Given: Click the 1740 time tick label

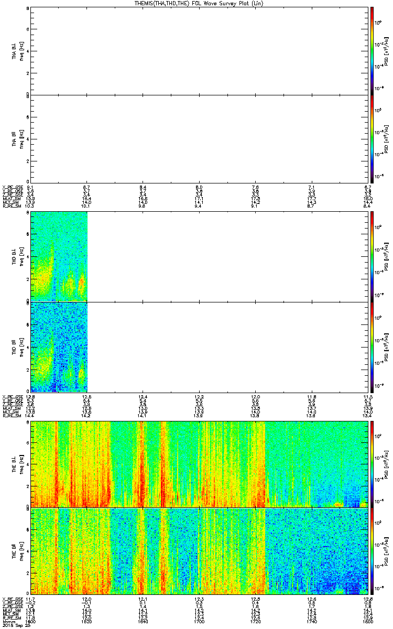Looking at the screenshot, I should 312,622.
